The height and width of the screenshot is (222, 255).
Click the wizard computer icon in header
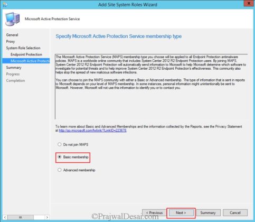pyautogui.click(x=12, y=19)
